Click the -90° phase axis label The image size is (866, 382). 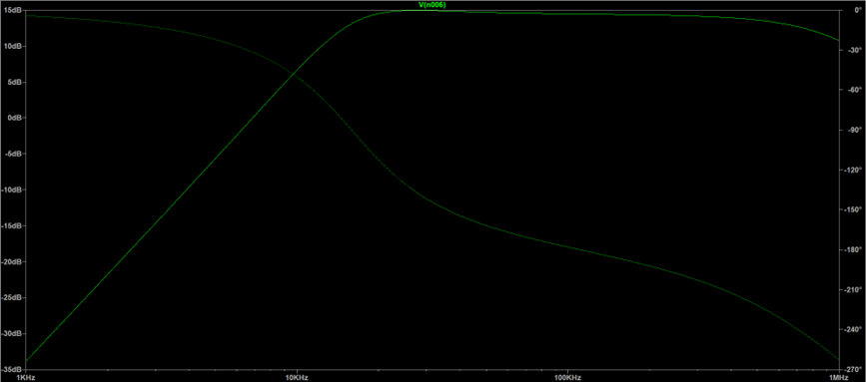855,130
